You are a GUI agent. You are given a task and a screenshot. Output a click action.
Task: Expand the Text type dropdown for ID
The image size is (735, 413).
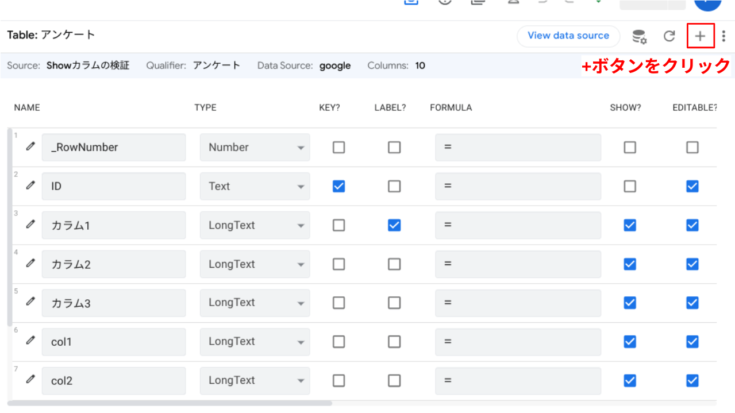(255, 187)
